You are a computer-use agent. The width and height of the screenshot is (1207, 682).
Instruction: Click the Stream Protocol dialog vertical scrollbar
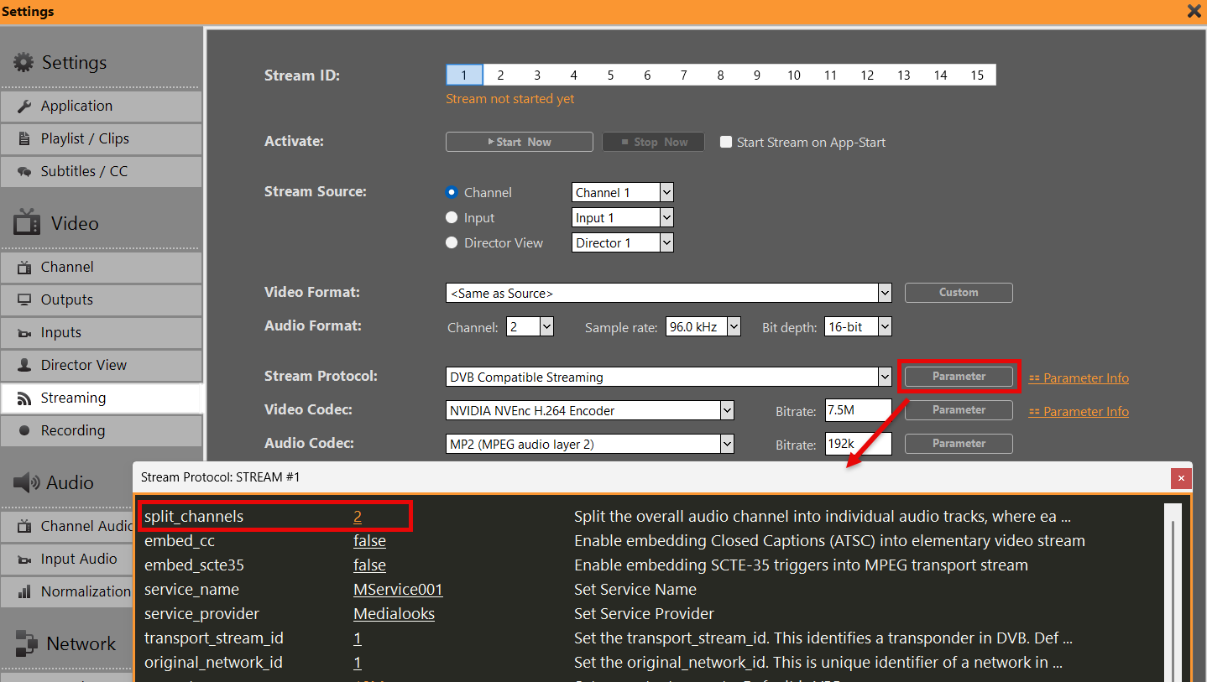tap(1173, 587)
